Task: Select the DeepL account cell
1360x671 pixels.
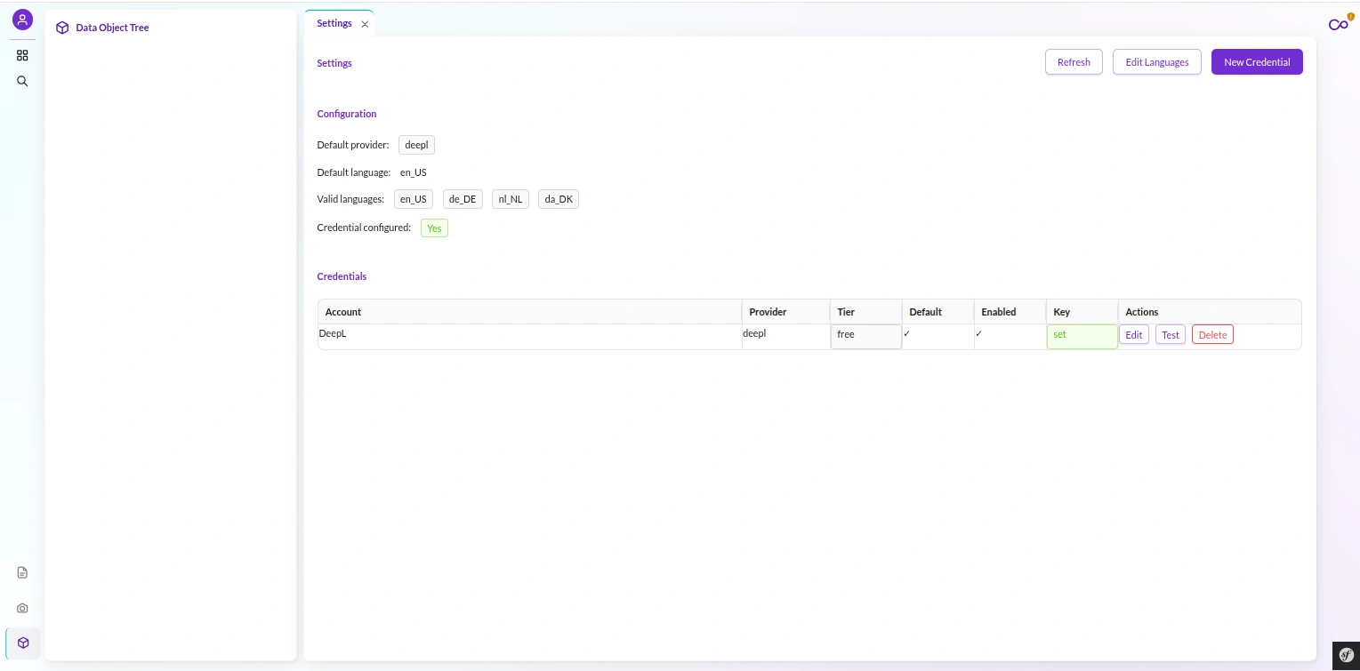Action: pyautogui.click(x=530, y=337)
